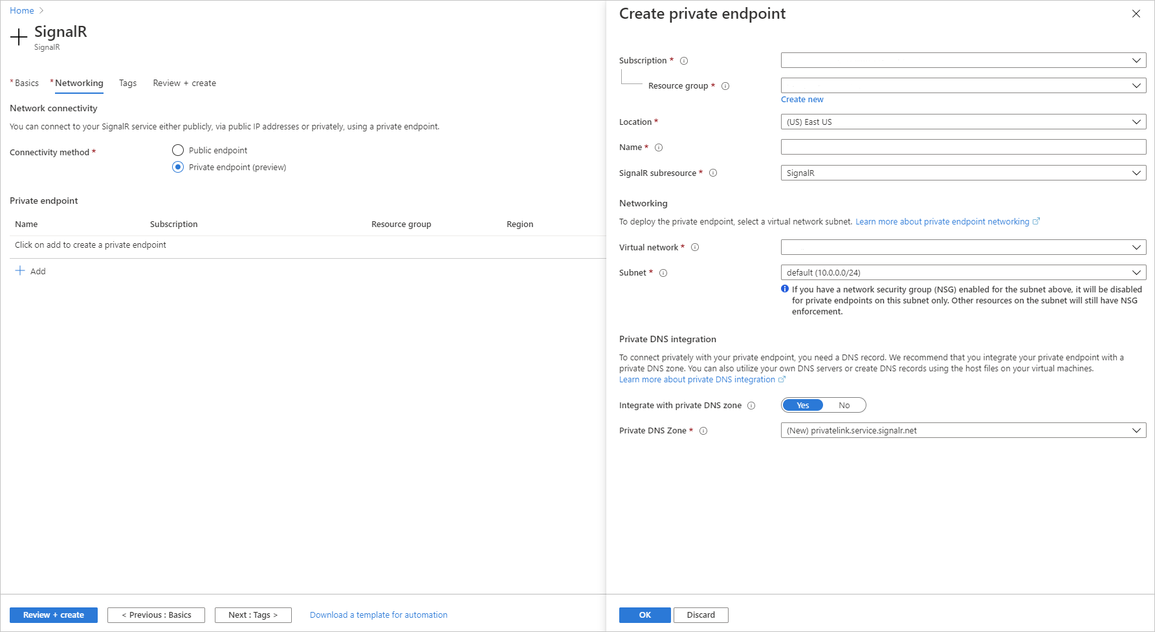
Task: Click the SignalR plus icon in header
Action: coord(19,38)
